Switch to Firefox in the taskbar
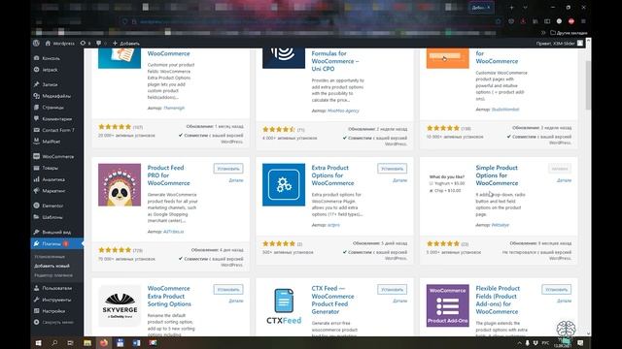The height and width of the screenshot is (349, 622). point(104,342)
